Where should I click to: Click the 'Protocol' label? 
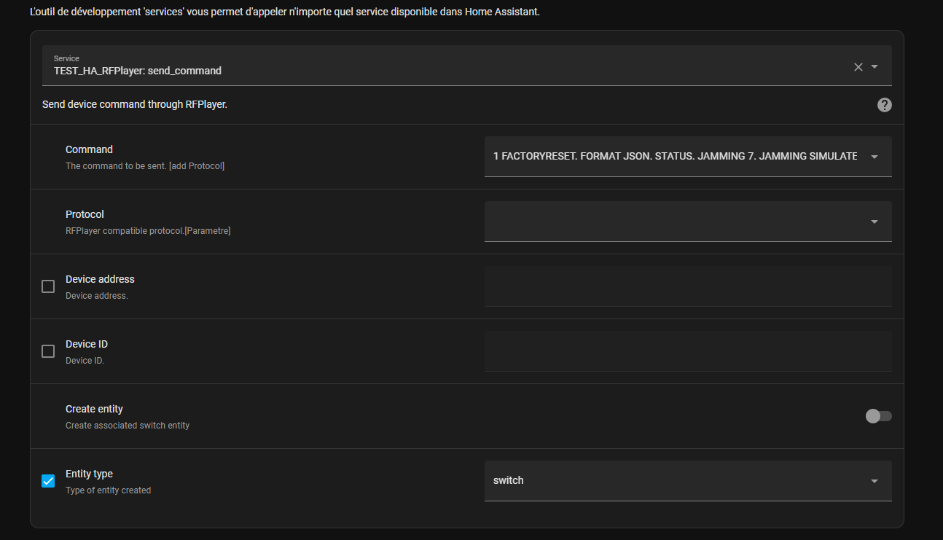pyautogui.click(x=85, y=214)
